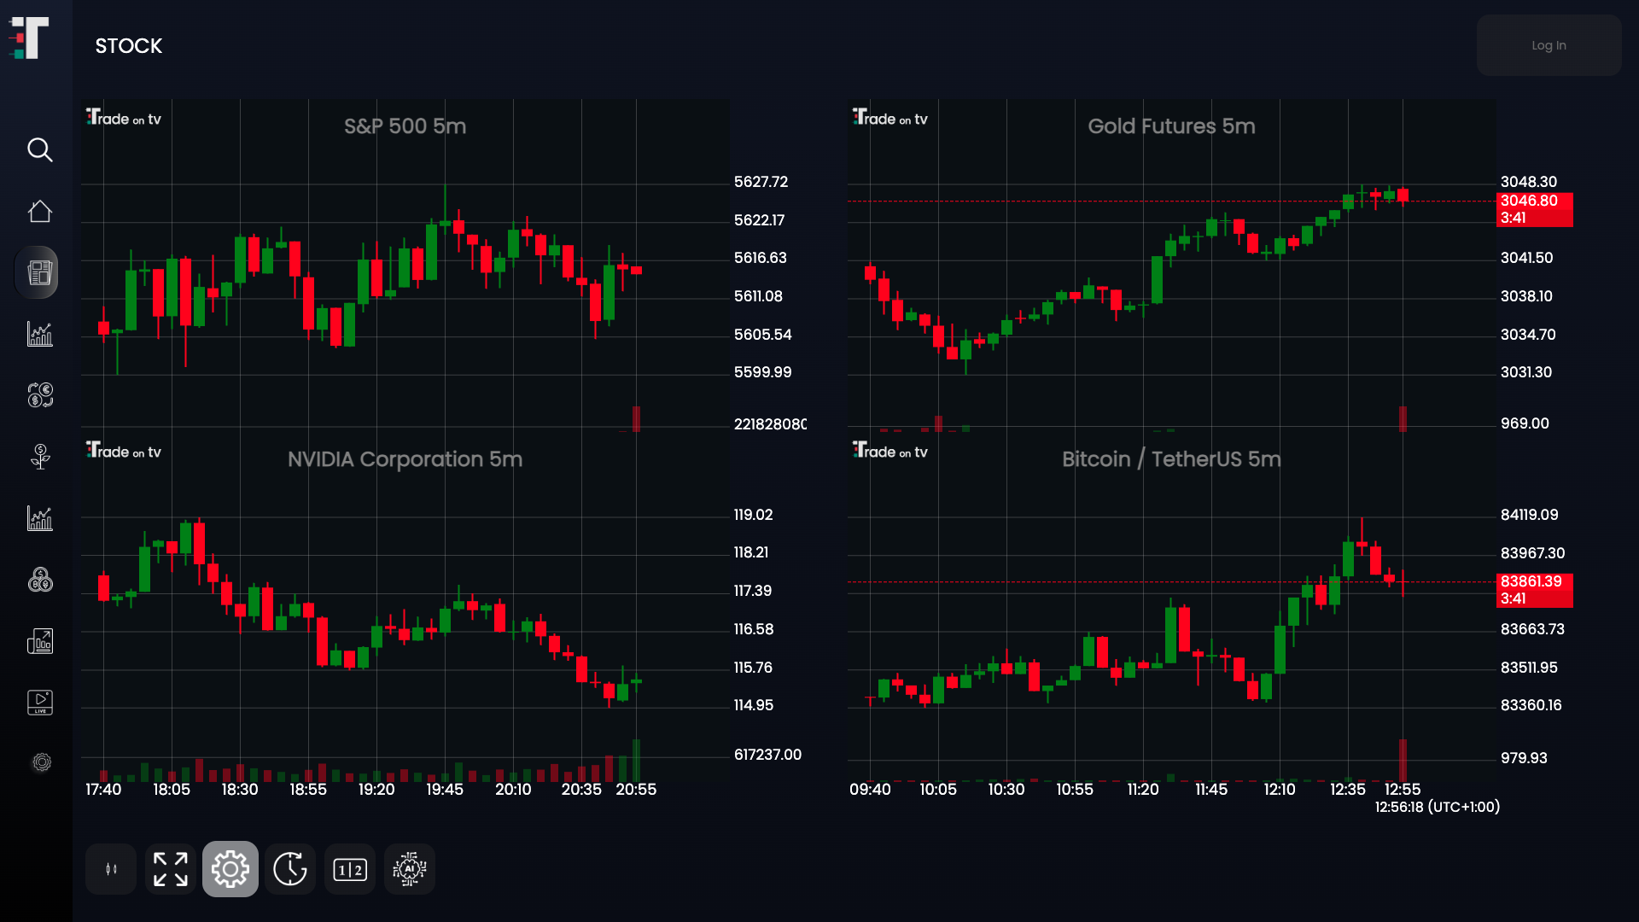Go to the home icon in the sidebar
Viewport: 1639px width, 922px height.
point(39,211)
